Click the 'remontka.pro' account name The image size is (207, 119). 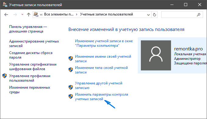(188, 49)
